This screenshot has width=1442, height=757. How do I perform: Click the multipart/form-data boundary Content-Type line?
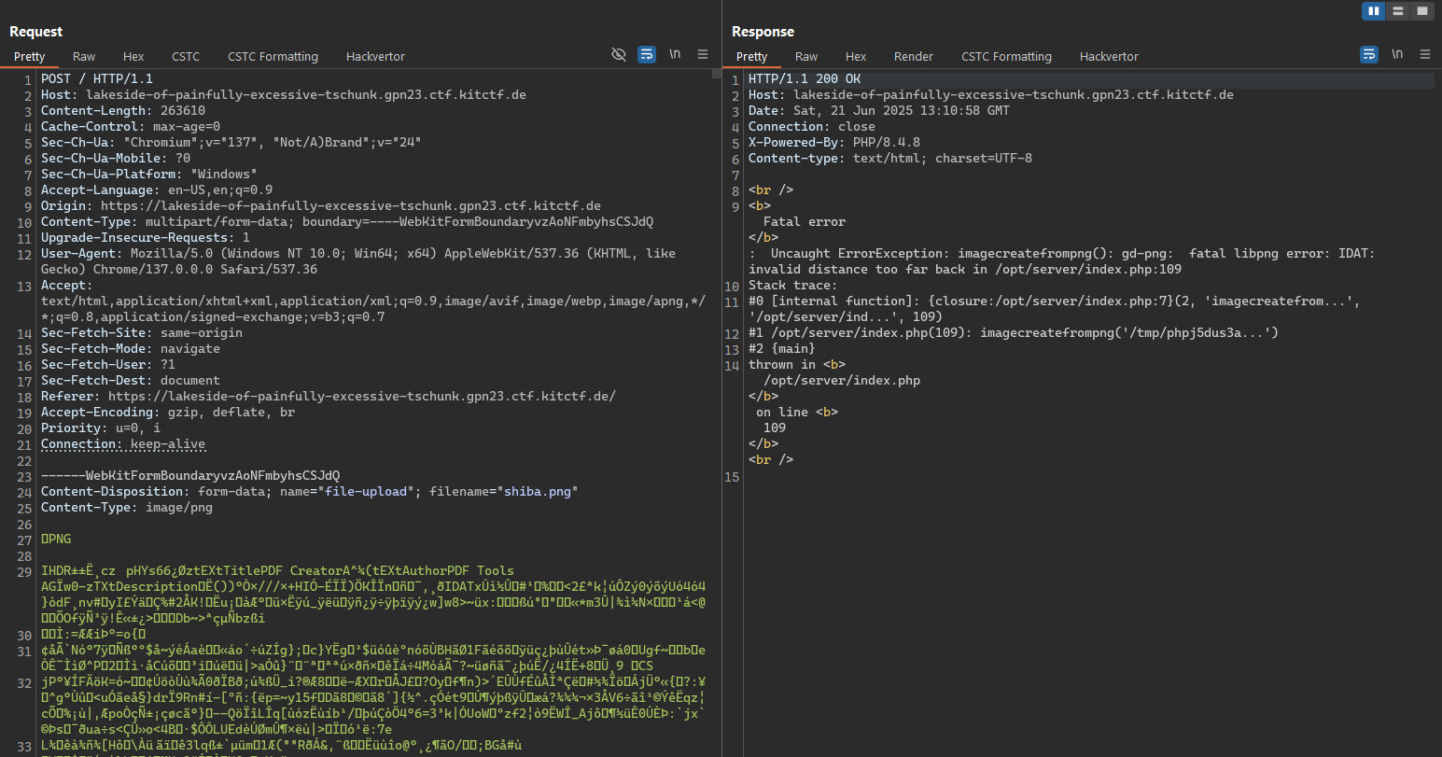coord(347,221)
